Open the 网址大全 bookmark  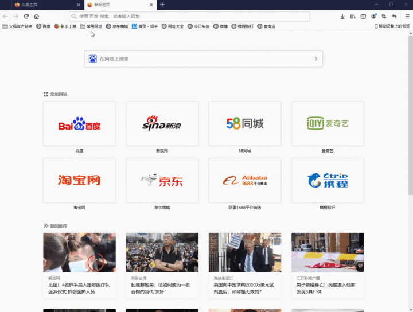click(173, 26)
